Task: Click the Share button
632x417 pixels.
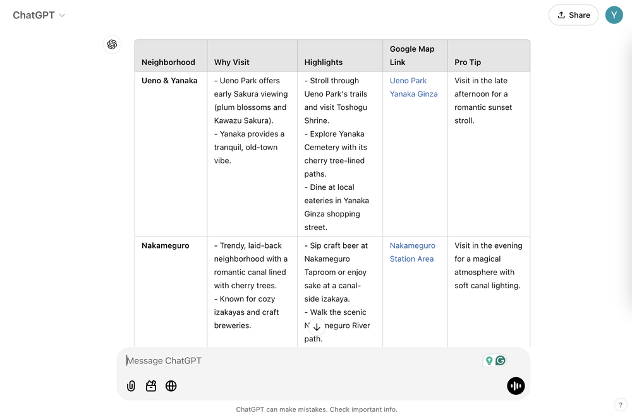Action: pos(573,15)
